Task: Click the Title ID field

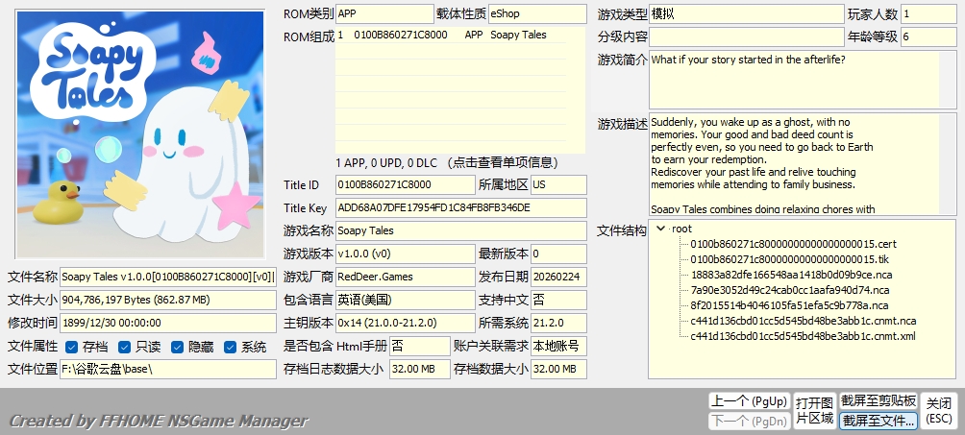Action: click(x=406, y=184)
